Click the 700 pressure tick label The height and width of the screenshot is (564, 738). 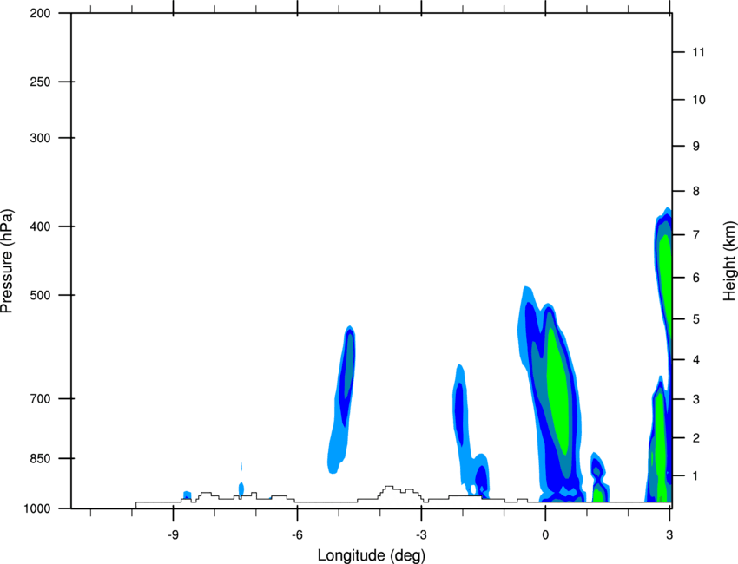coord(40,398)
